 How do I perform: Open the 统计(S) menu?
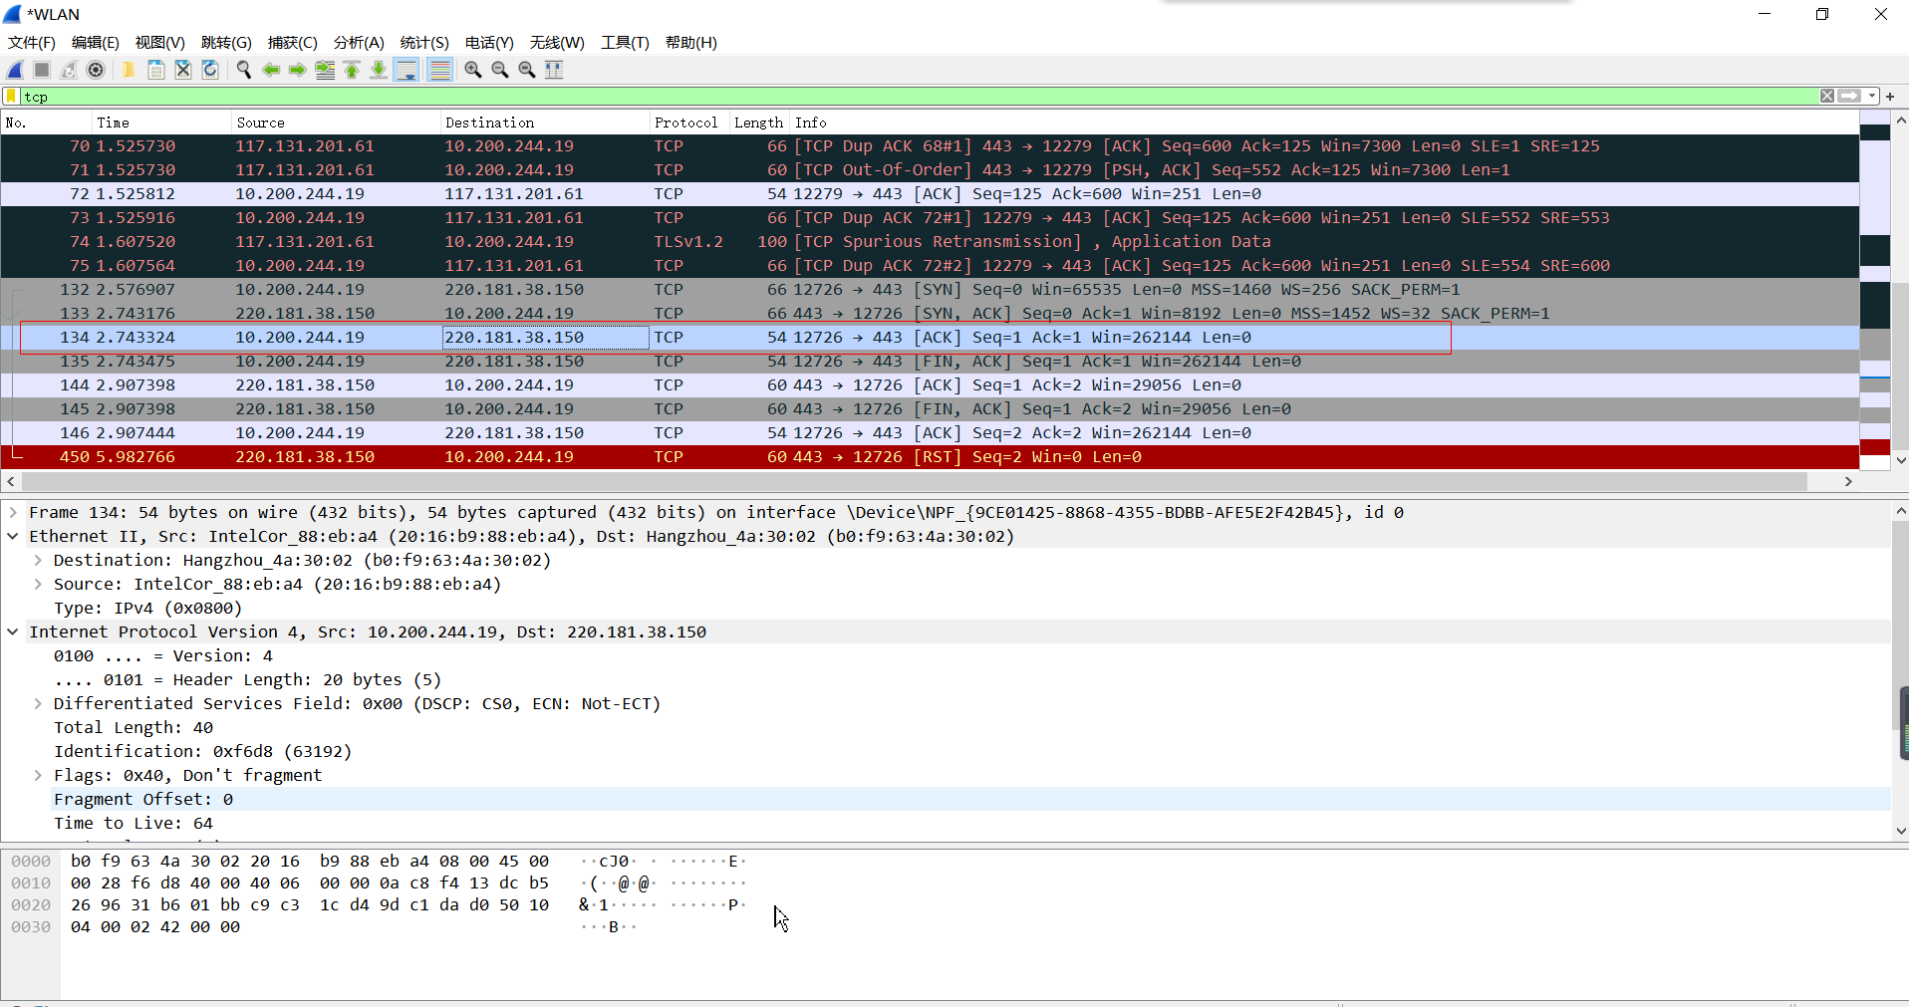(424, 43)
